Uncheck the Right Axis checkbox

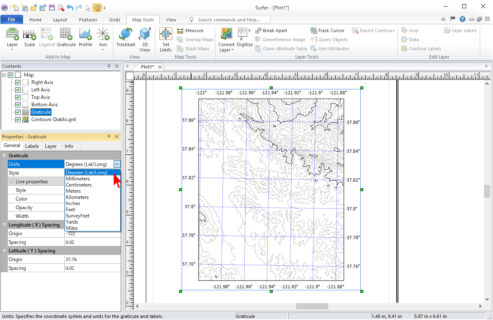pos(18,82)
